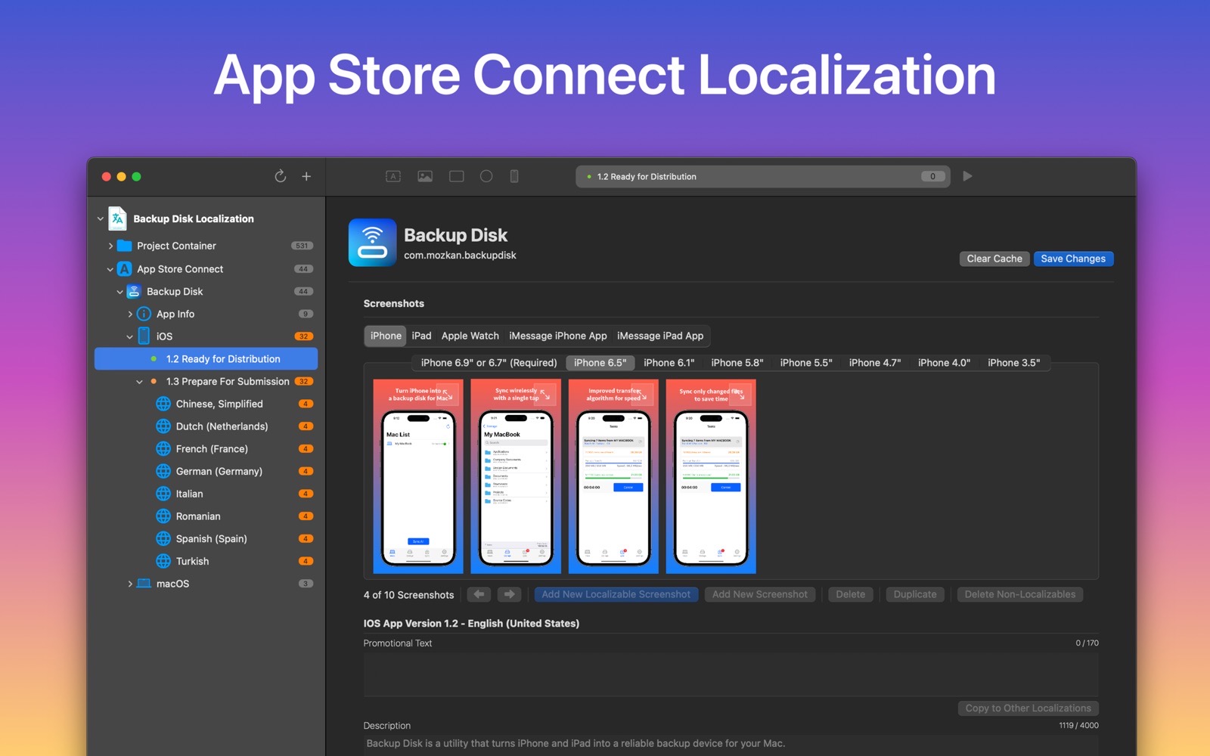Click the Project Container folder icon
This screenshot has height=756, width=1210.
tap(125, 246)
